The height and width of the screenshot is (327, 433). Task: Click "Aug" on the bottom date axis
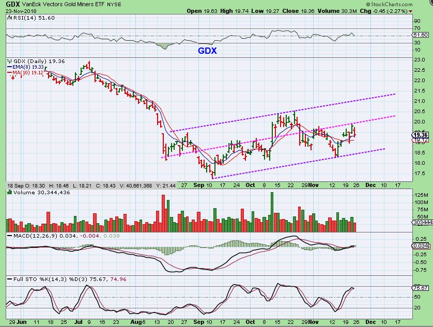[x=136, y=322]
